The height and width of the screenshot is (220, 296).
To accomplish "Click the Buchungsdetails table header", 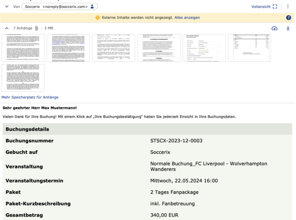I will pos(147,129).
